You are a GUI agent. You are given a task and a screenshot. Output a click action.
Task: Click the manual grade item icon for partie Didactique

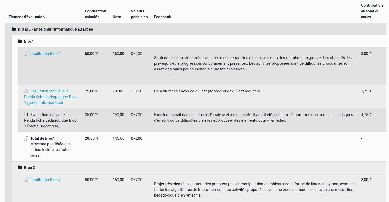pyautogui.click(x=26, y=114)
